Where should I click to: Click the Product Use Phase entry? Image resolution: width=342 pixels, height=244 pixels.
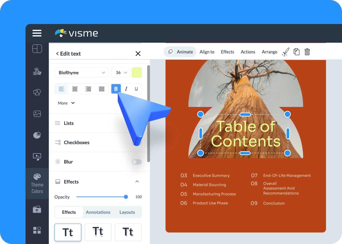(210, 203)
